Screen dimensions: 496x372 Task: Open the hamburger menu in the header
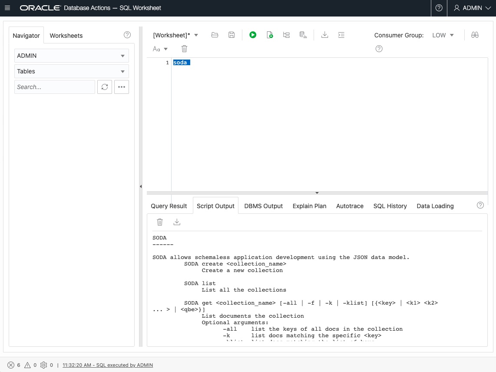click(x=7, y=8)
